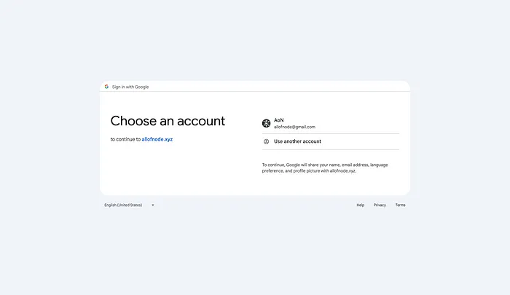Click the Google logo in header
Image resolution: width=510 pixels, height=295 pixels.
[x=106, y=87]
